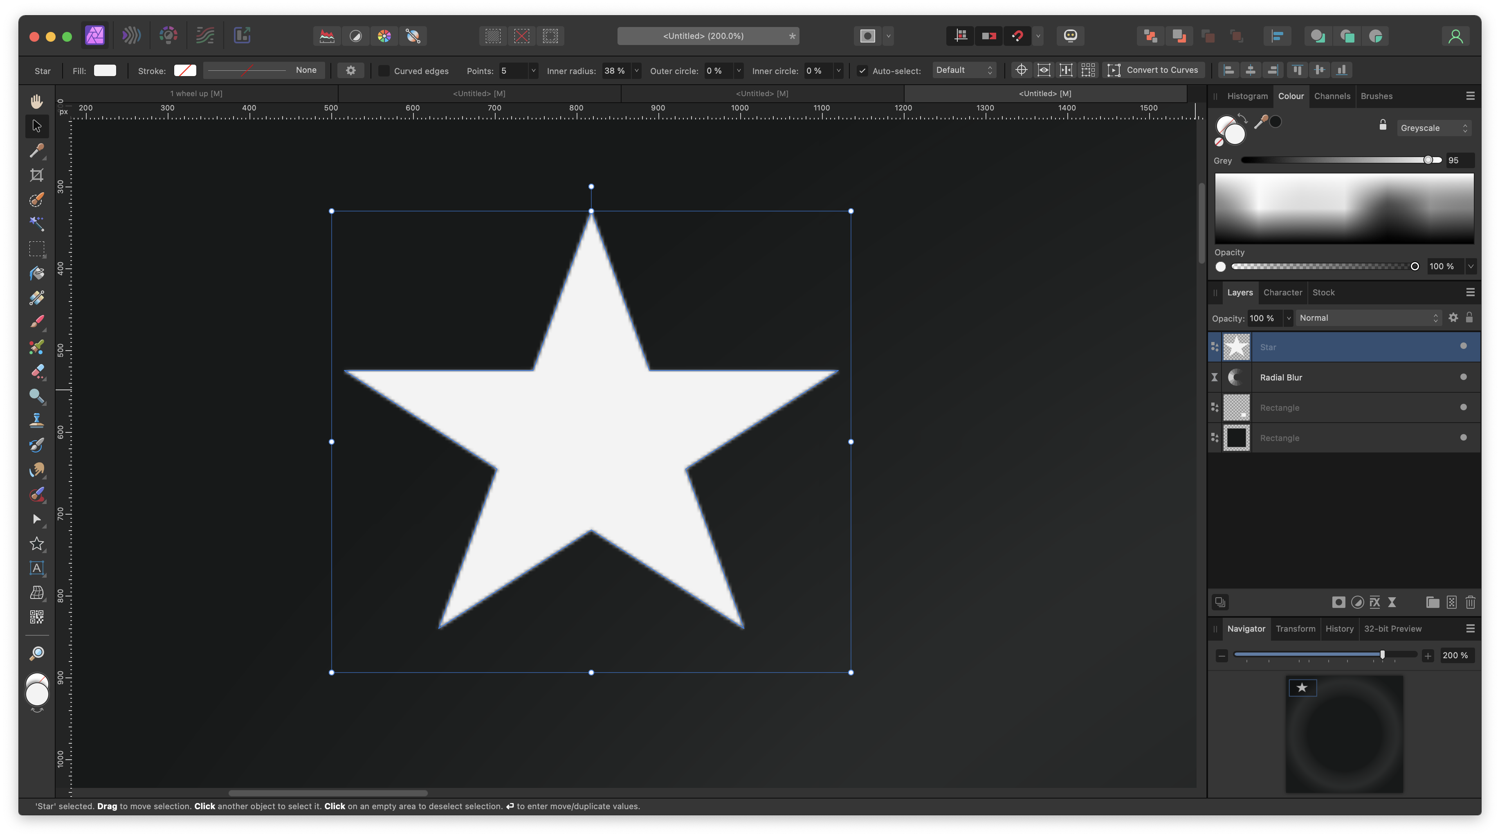Enable the Curved edges checkbox
This screenshot has height=837, width=1500.
click(384, 70)
